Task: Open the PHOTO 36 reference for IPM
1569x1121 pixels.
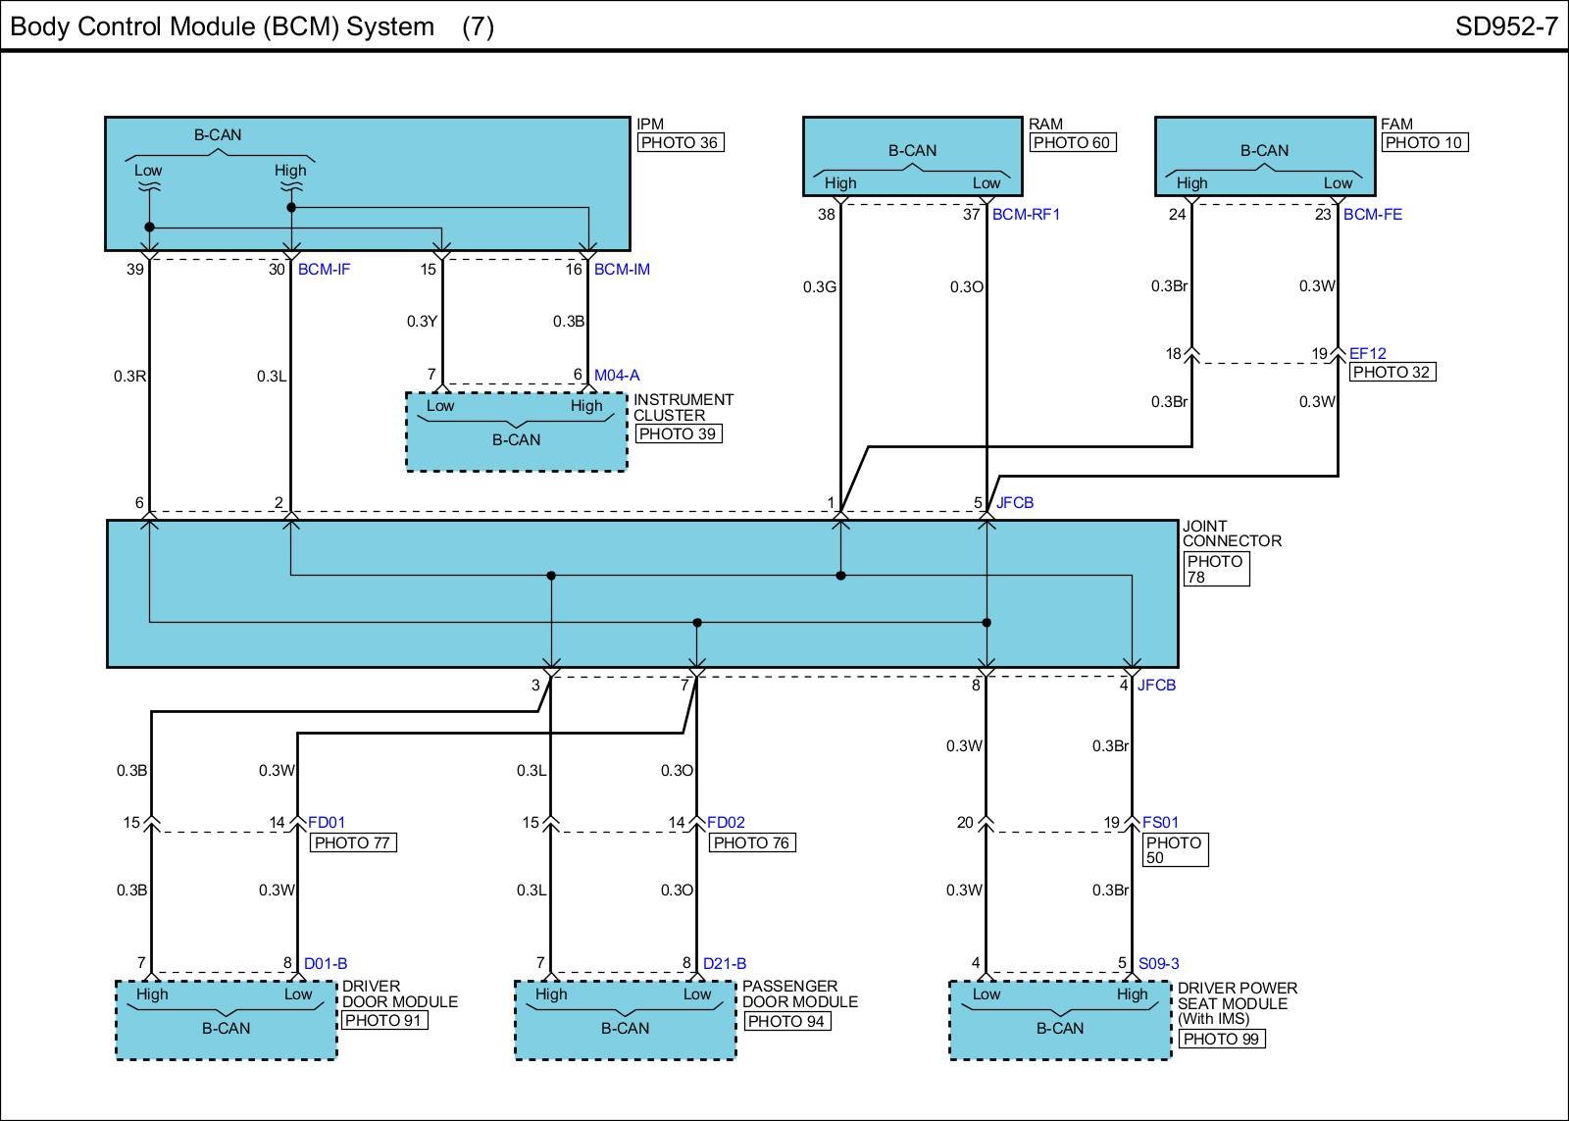Action: [x=681, y=143]
